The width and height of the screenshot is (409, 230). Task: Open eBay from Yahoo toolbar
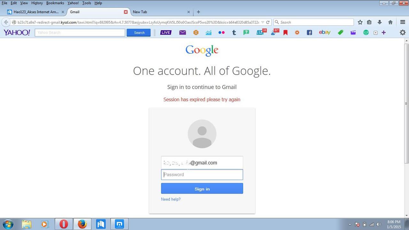(x=324, y=32)
